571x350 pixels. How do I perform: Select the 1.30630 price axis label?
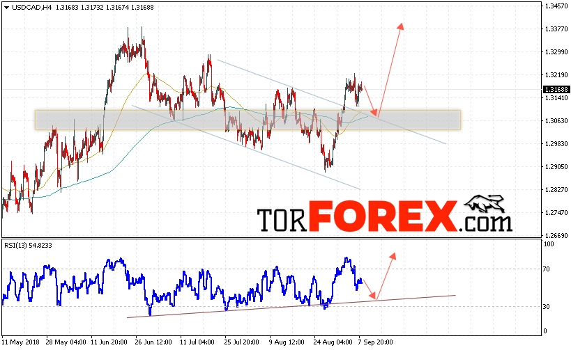pos(556,120)
